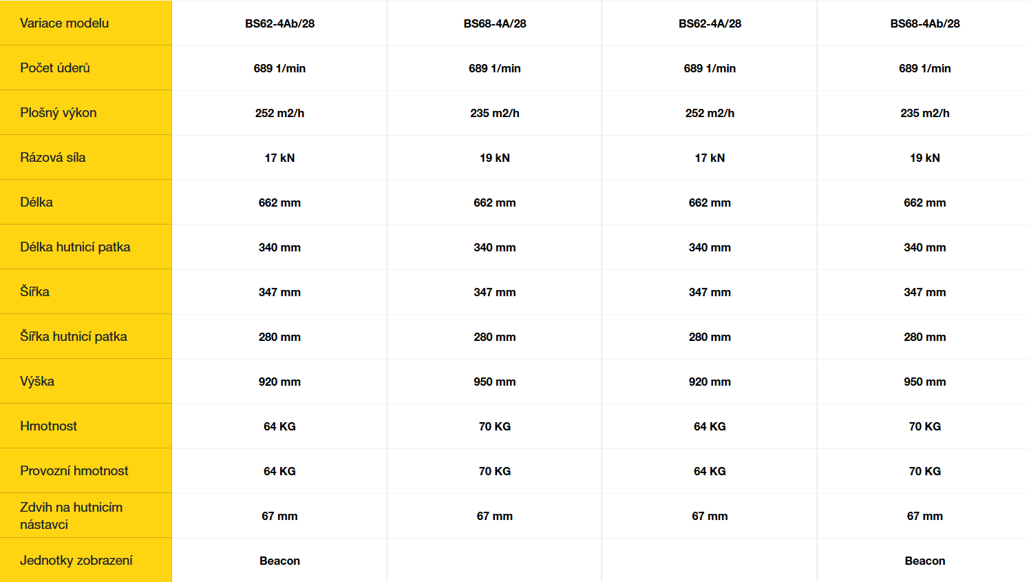Click the Délka hutnicí patka label
The image size is (1029, 582).
pos(75,247)
